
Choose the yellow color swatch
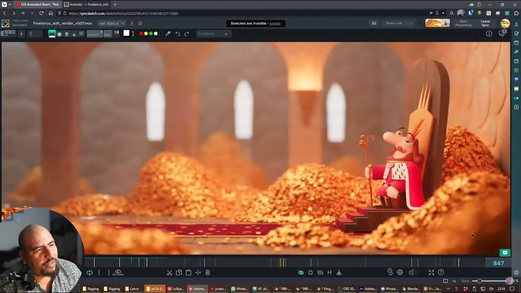tap(146, 34)
